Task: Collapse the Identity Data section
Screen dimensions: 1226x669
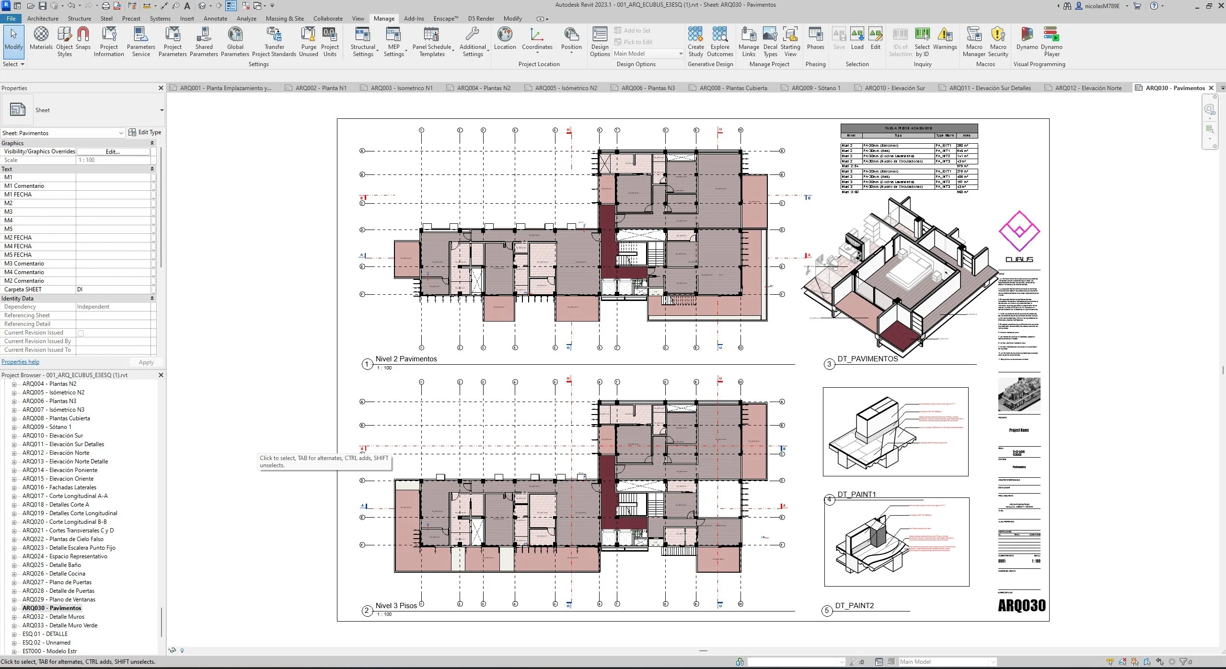Action: [x=152, y=299]
